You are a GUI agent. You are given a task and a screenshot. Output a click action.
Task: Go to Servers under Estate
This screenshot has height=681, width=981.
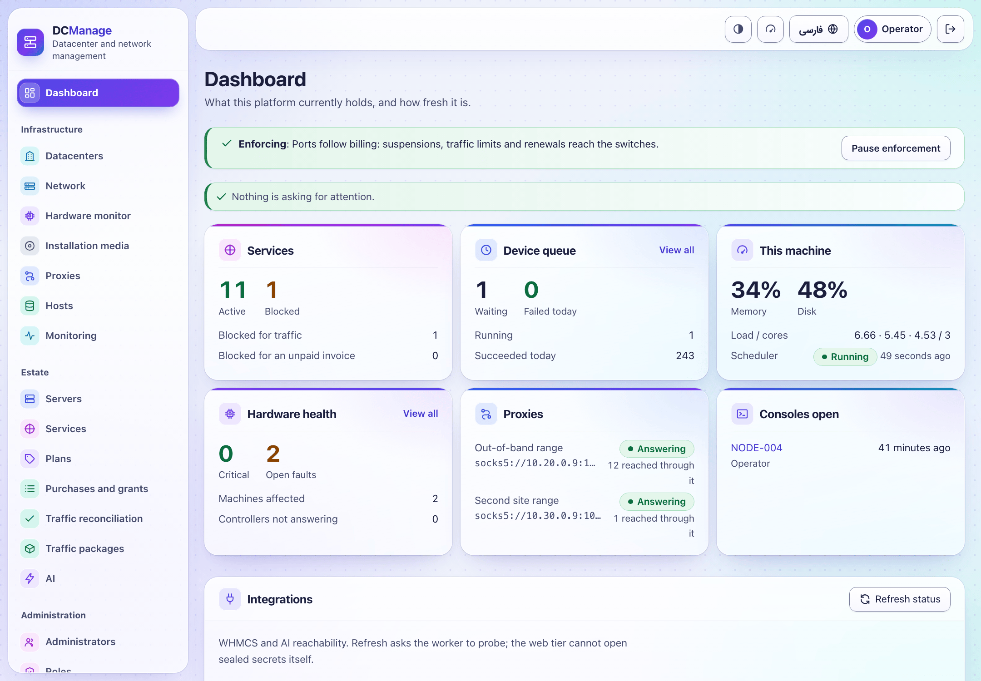[98, 399]
